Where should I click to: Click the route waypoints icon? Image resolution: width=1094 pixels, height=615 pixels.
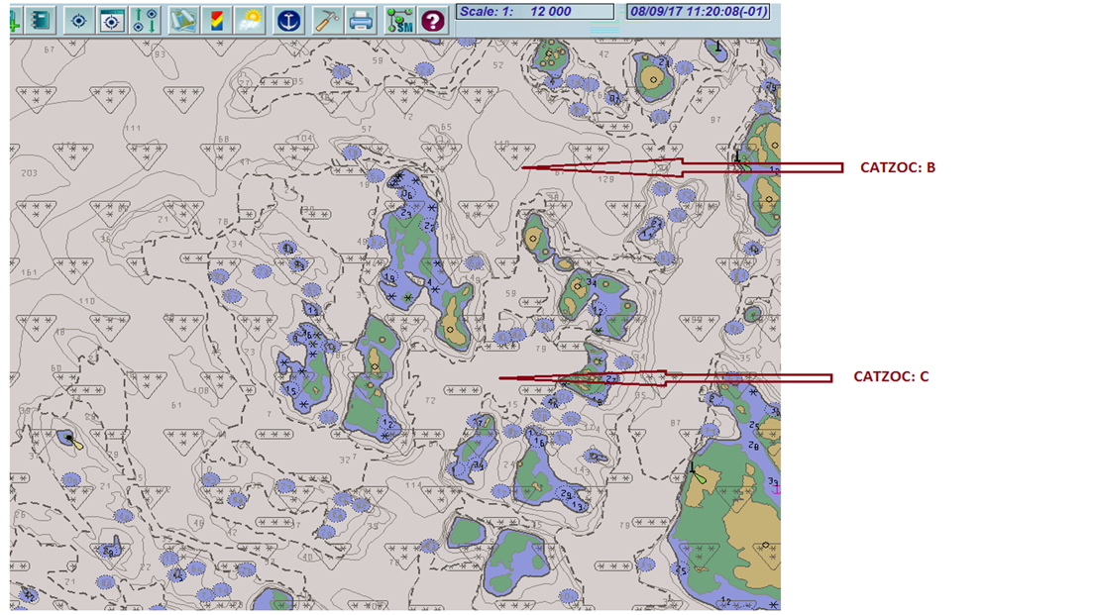click(146, 20)
